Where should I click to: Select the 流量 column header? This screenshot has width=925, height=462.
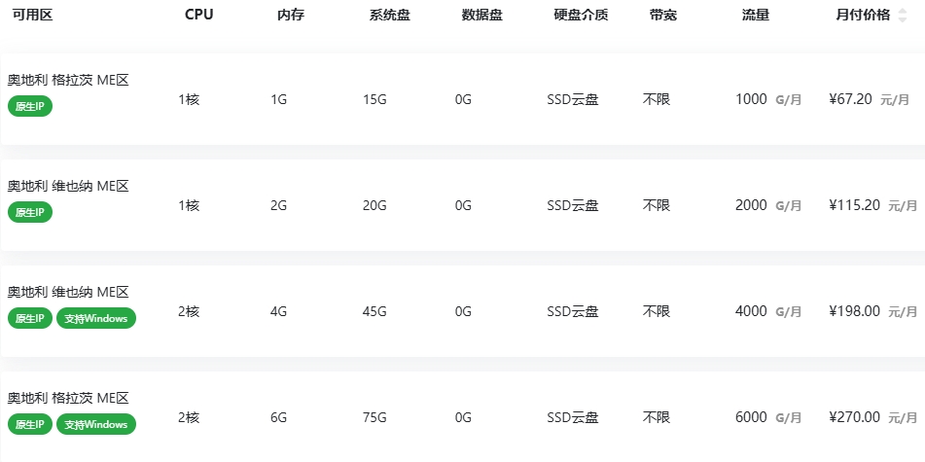coord(755,16)
